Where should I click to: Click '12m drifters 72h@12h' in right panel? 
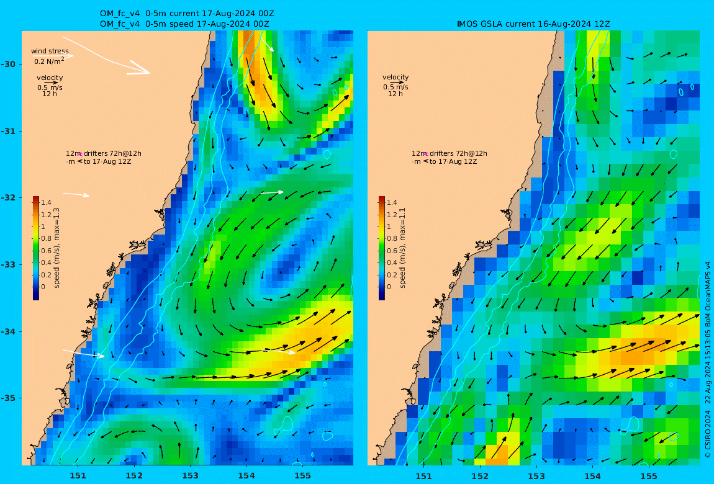click(x=450, y=153)
